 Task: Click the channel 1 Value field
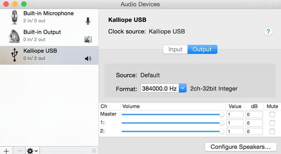tap(235, 123)
